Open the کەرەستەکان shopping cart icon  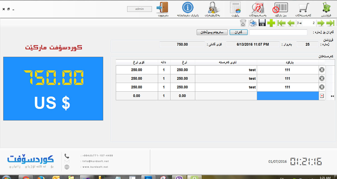[303, 8]
